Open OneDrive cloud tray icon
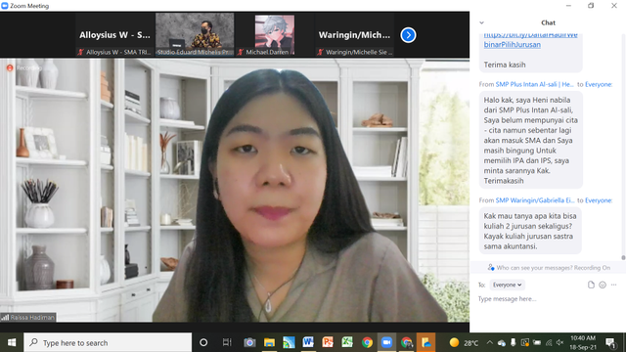 click(502, 343)
